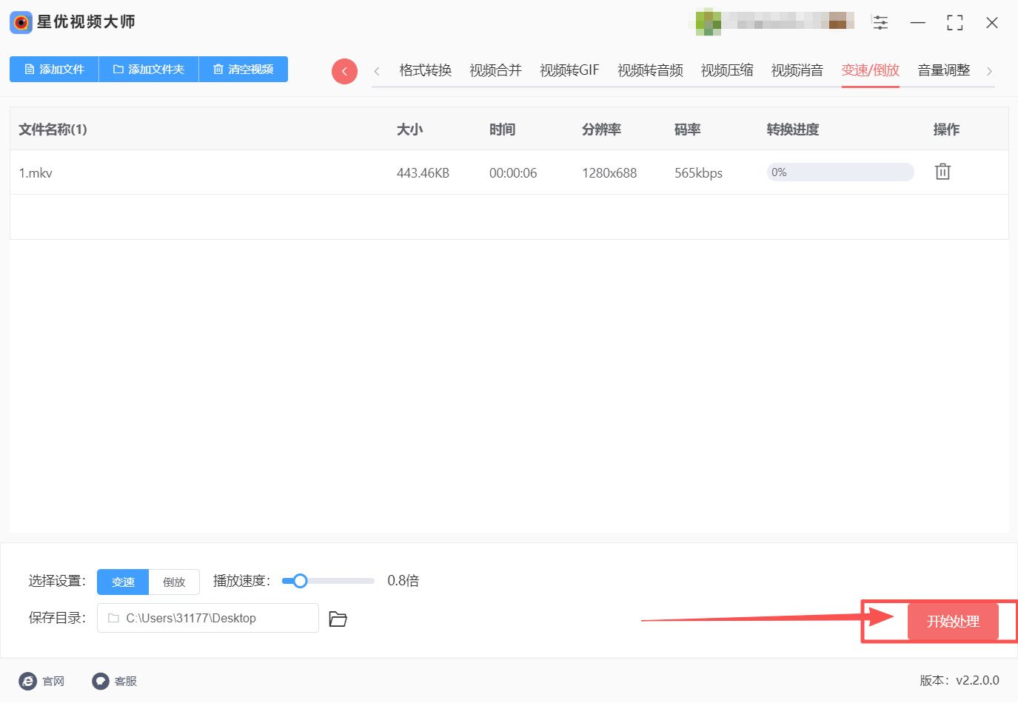1018x703 pixels.
Task: Click the 保存目录 path input field
Action: [207, 618]
